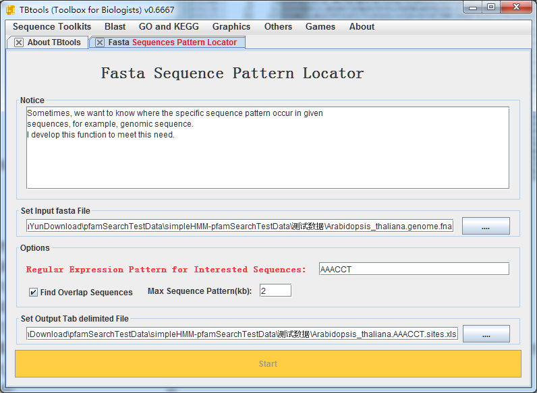
Task: Close the TBtools window
Action: 516,7
